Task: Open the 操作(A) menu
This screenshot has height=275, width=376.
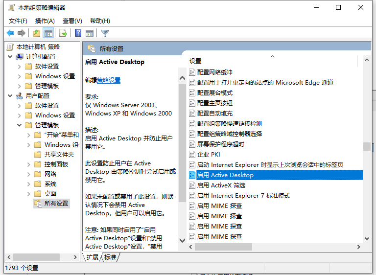Action: 45,21
